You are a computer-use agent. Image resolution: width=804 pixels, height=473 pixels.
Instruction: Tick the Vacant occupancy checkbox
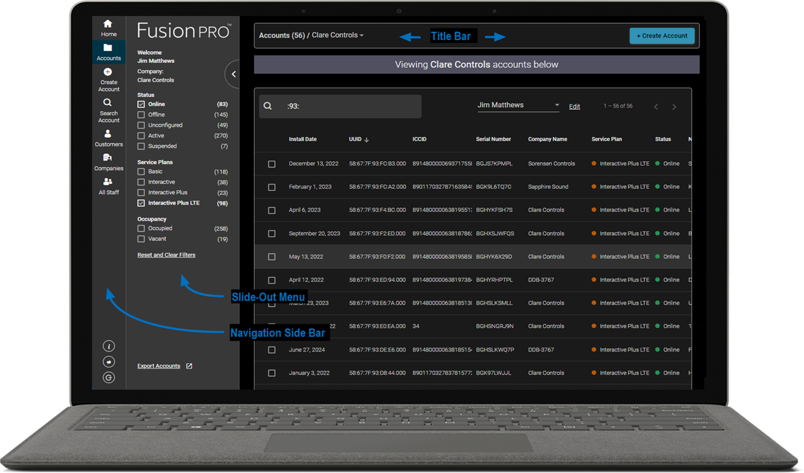(141, 239)
